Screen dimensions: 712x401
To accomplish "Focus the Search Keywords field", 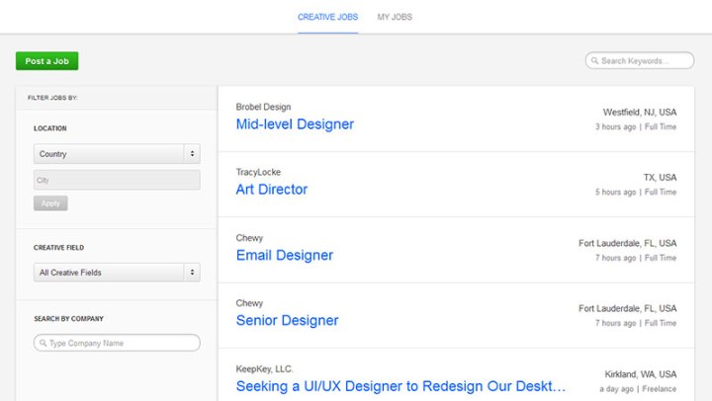I will (640, 61).
